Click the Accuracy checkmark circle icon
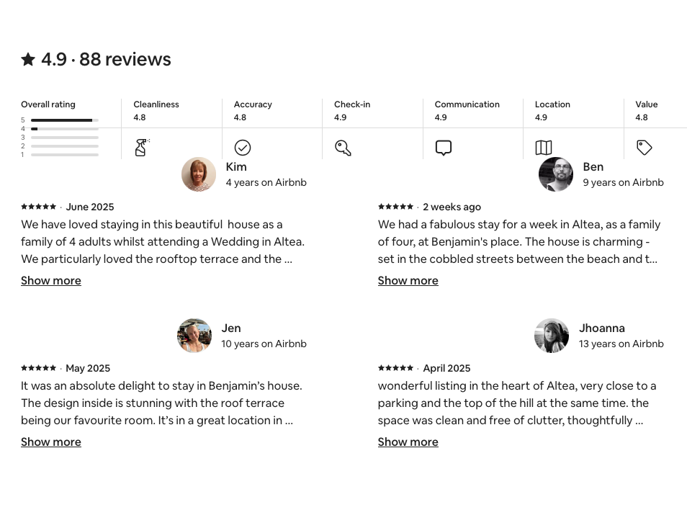The height and width of the screenshot is (515, 687). coord(243,148)
